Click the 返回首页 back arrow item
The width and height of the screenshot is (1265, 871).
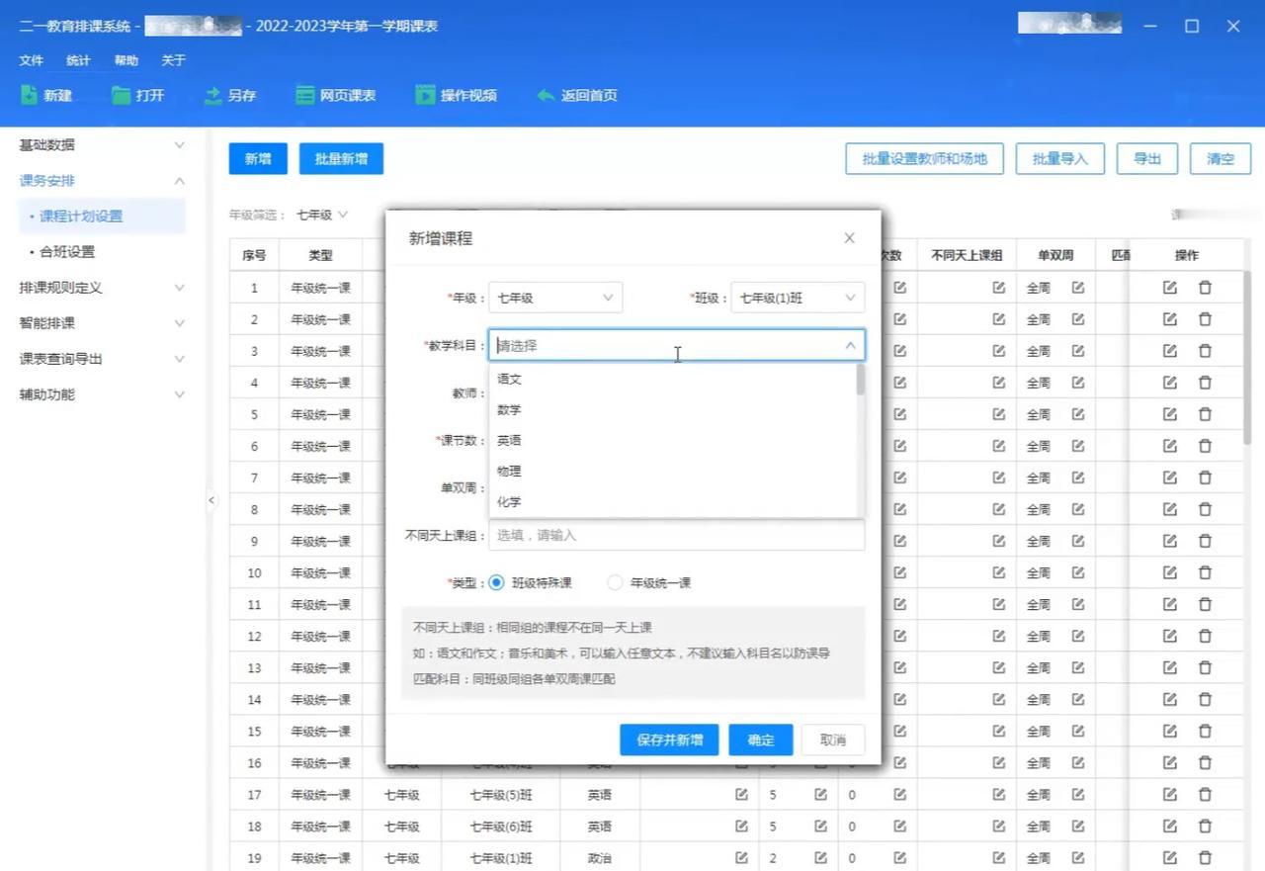(x=577, y=95)
